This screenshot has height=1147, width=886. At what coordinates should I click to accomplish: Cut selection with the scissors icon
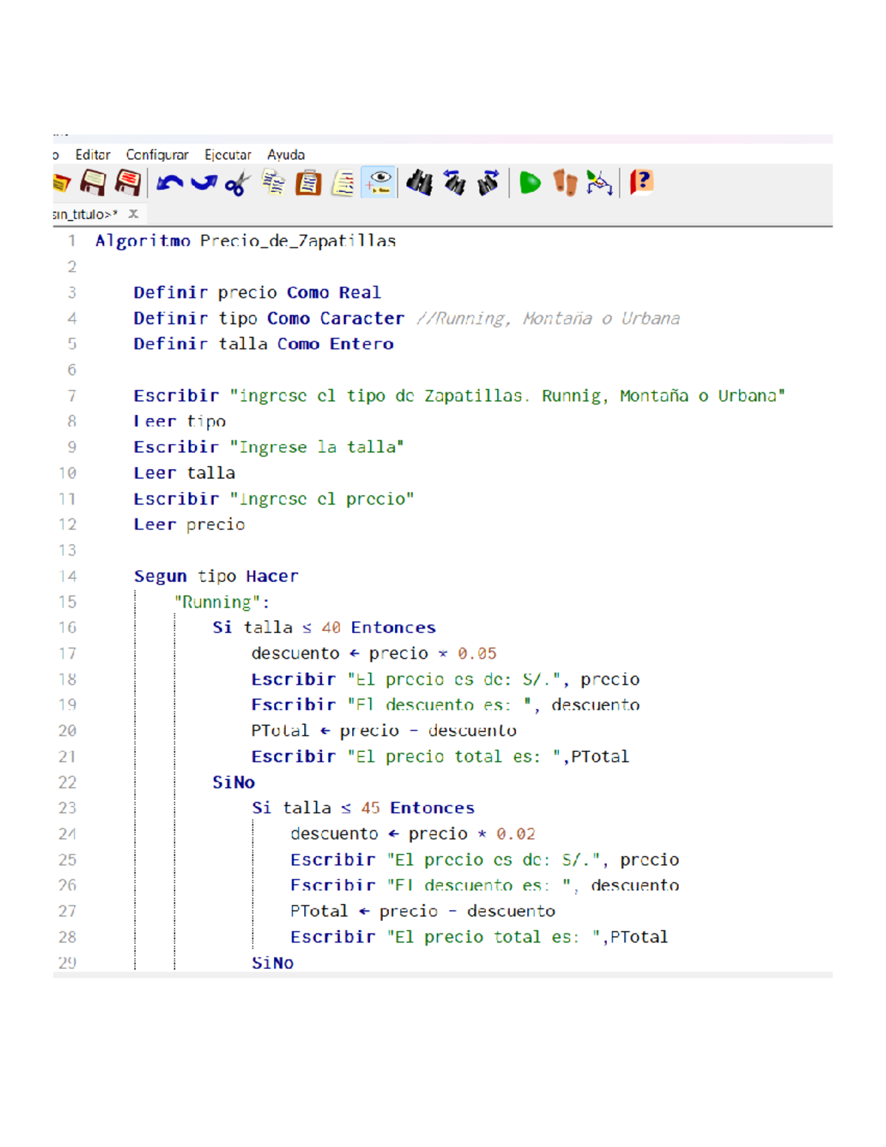(237, 183)
